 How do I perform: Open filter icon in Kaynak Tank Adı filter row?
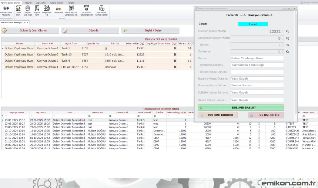click(x=138, y=116)
